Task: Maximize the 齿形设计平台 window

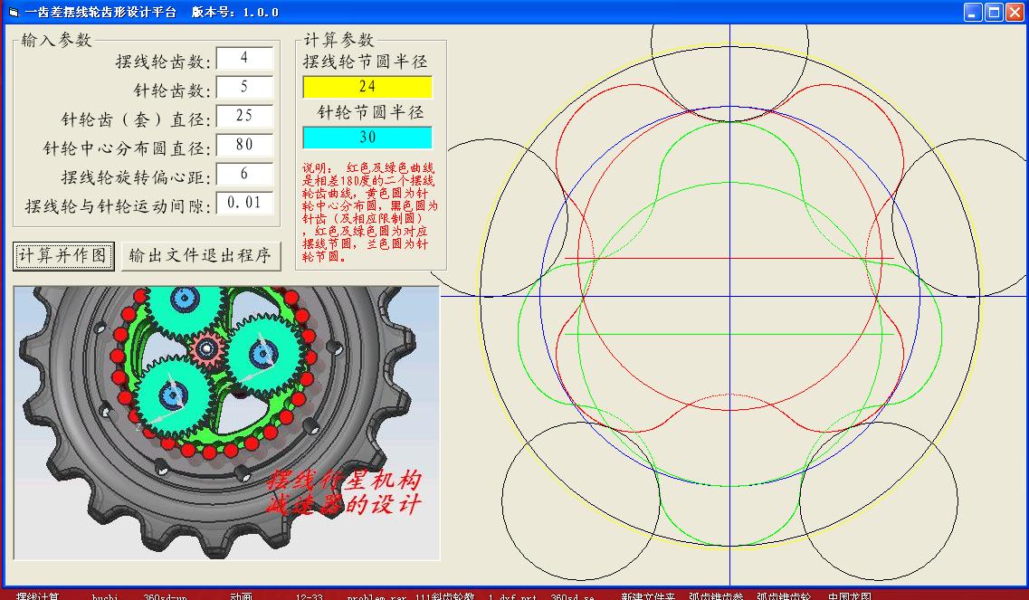Action: [x=995, y=12]
